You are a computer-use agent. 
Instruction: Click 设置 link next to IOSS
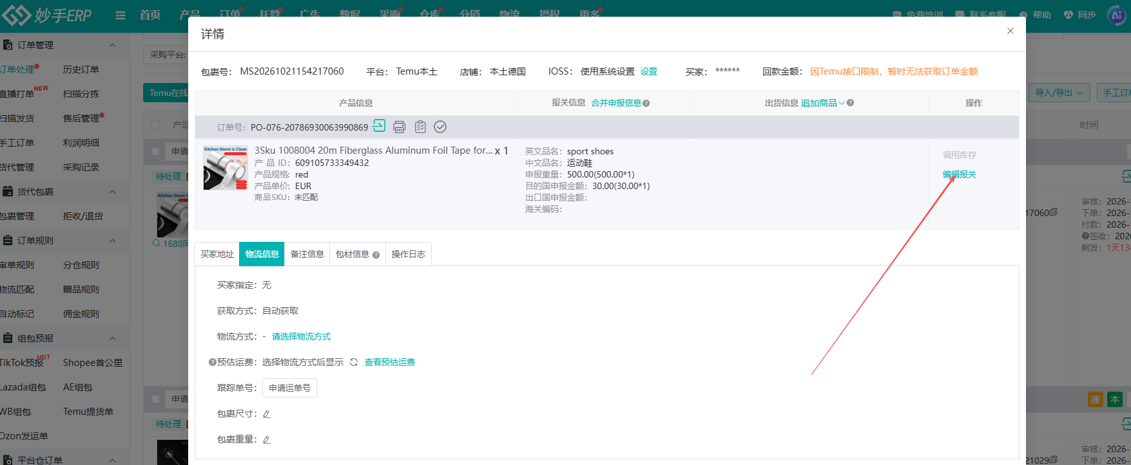click(x=649, y=71)
